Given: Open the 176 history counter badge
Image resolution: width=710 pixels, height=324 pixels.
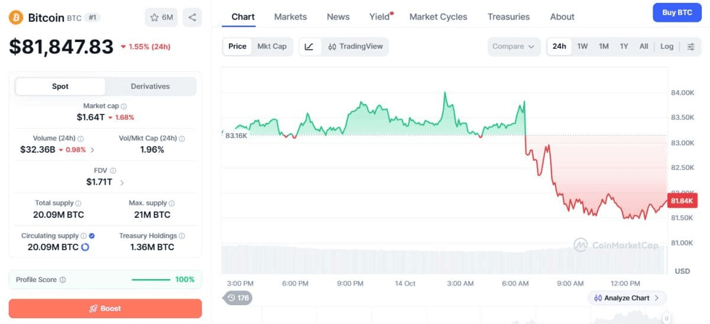Looking at the screenshot, I should 238,298.
